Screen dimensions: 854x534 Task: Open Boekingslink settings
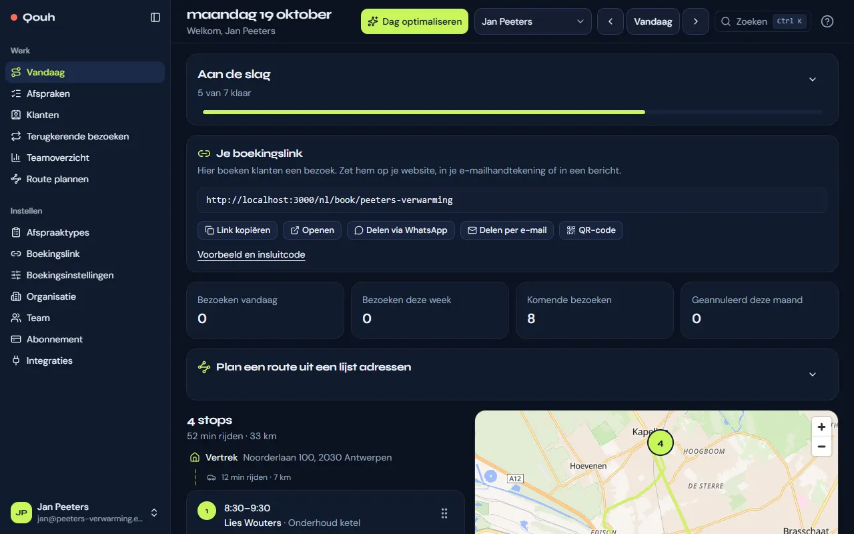click(85, 254)
